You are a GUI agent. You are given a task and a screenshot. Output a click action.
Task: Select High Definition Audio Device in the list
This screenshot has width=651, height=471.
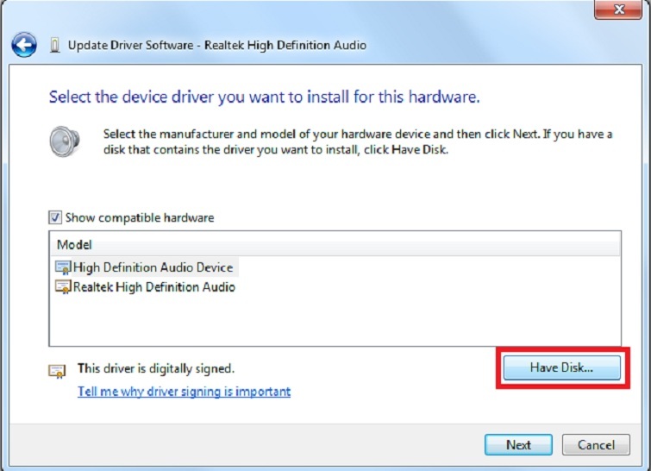pos(153,267)
